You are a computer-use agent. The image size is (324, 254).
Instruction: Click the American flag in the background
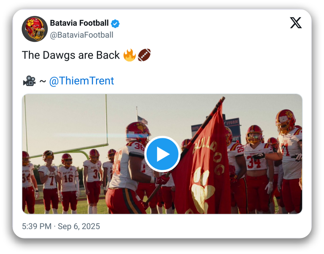click(x=142, y=120)
